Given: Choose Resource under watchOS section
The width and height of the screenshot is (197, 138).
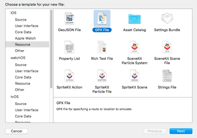Looking at the screenshot, I should pyautogui.click(x=23, y=83).
